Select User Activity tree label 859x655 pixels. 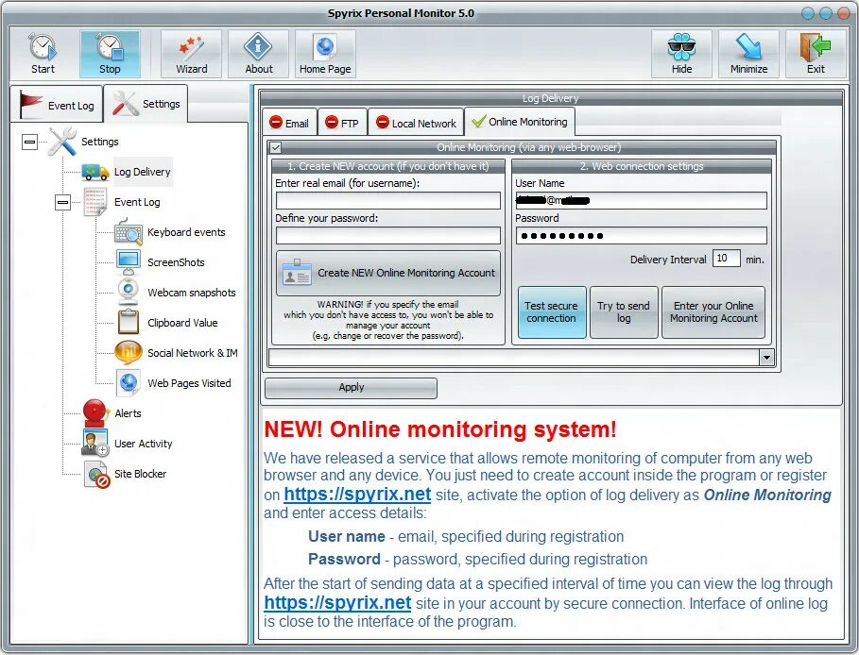tap(143, 444)
